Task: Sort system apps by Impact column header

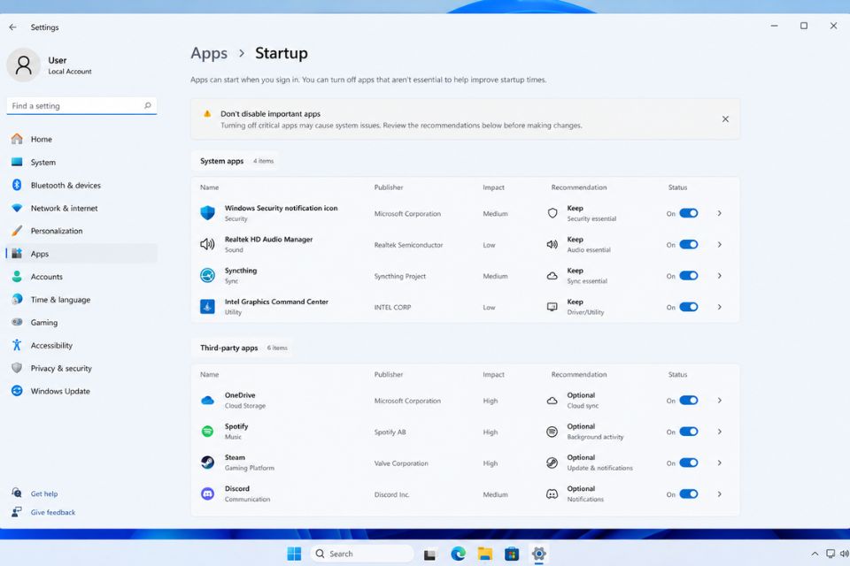Action: point(493,187)
